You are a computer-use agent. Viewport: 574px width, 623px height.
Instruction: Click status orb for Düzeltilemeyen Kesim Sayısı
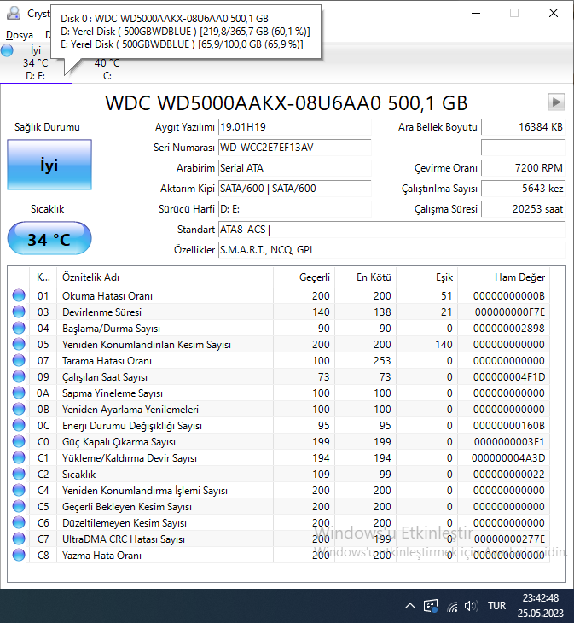click(19, 522)
